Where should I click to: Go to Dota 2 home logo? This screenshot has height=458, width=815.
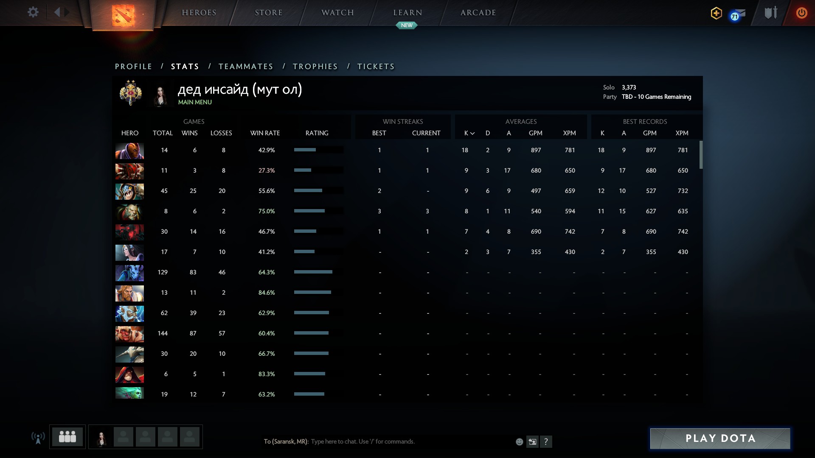123,15
